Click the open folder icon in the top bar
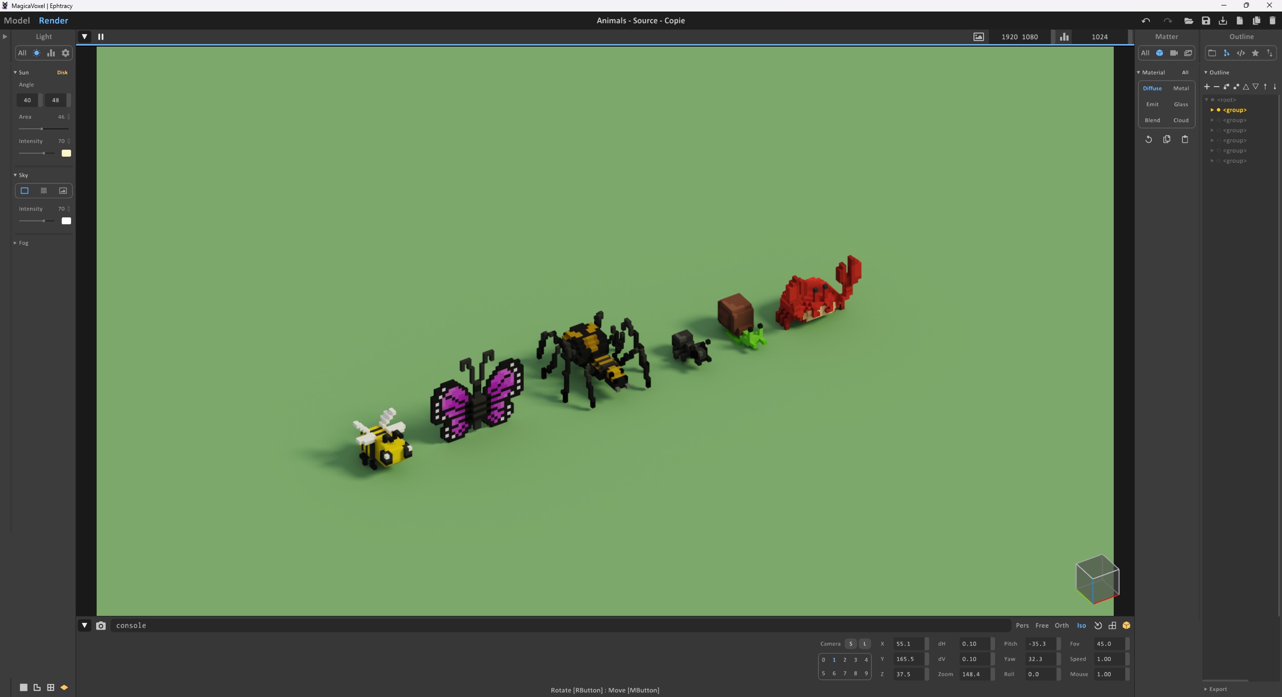 pyautogui.click(x=1188, y=21)
